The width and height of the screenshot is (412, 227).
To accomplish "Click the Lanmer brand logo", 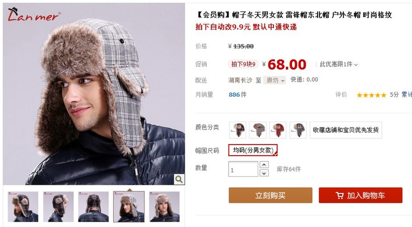I will click(x=34, y=15).
